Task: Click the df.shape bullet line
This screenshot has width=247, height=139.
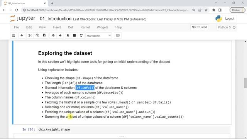Action: 81,78
